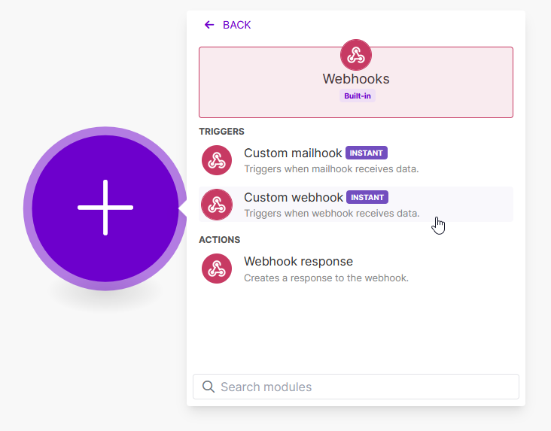Image resolution: width=551 pixels, height=431 pixels.
Task: Click the Webhook response icon
Action: point(217,269)
